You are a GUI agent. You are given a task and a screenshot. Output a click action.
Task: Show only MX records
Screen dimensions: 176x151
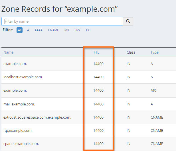(67, 30)
